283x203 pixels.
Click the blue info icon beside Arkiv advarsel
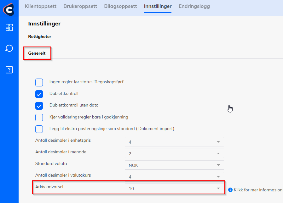tap(230, 190)
